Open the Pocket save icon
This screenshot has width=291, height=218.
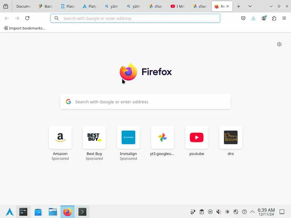[x=243, y=18]
